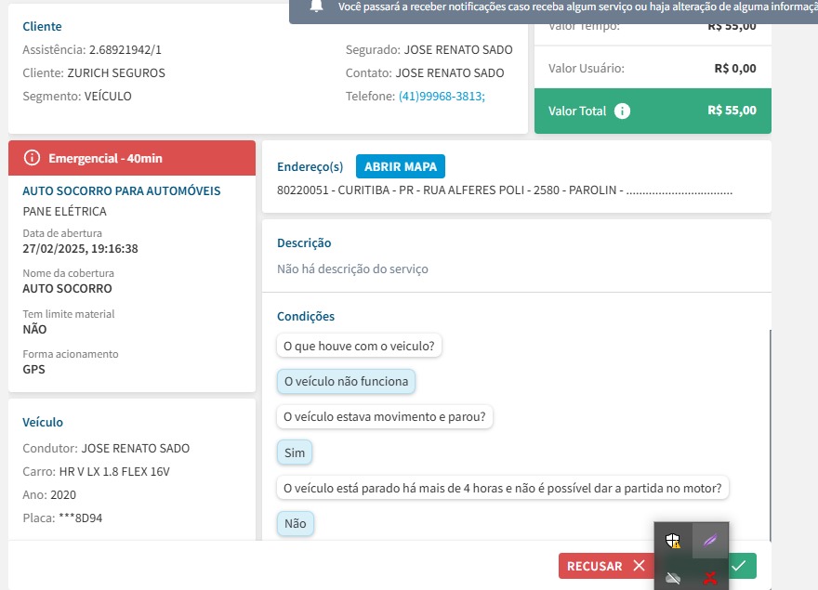Open the map with ABRIR MAPA
Image resolution: width=818 pixels, height=590 pixels.
click(400, 166)
